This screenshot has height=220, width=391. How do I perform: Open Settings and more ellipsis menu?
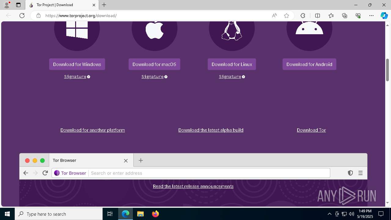click(371, 16)
